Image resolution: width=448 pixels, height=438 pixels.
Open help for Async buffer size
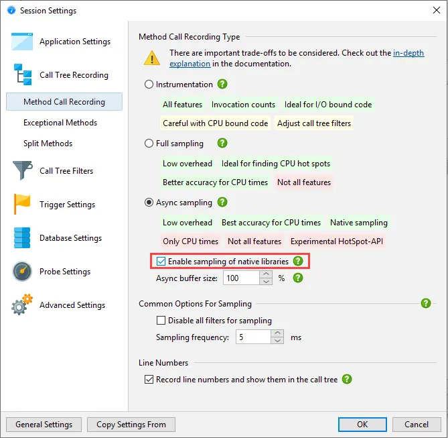point(298,278)
